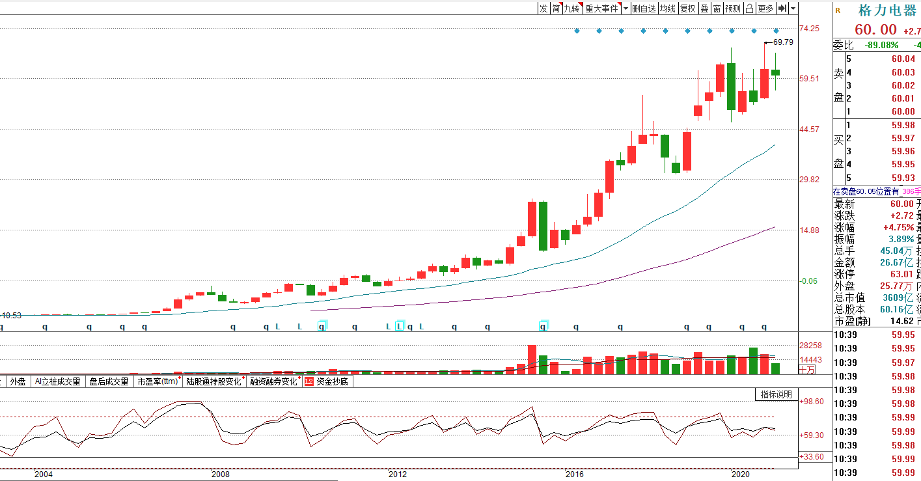Select the 陆股通持股变化 tab

(213, 381)
